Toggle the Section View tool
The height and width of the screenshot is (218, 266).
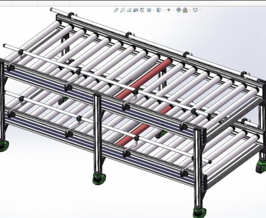point(135,10)
